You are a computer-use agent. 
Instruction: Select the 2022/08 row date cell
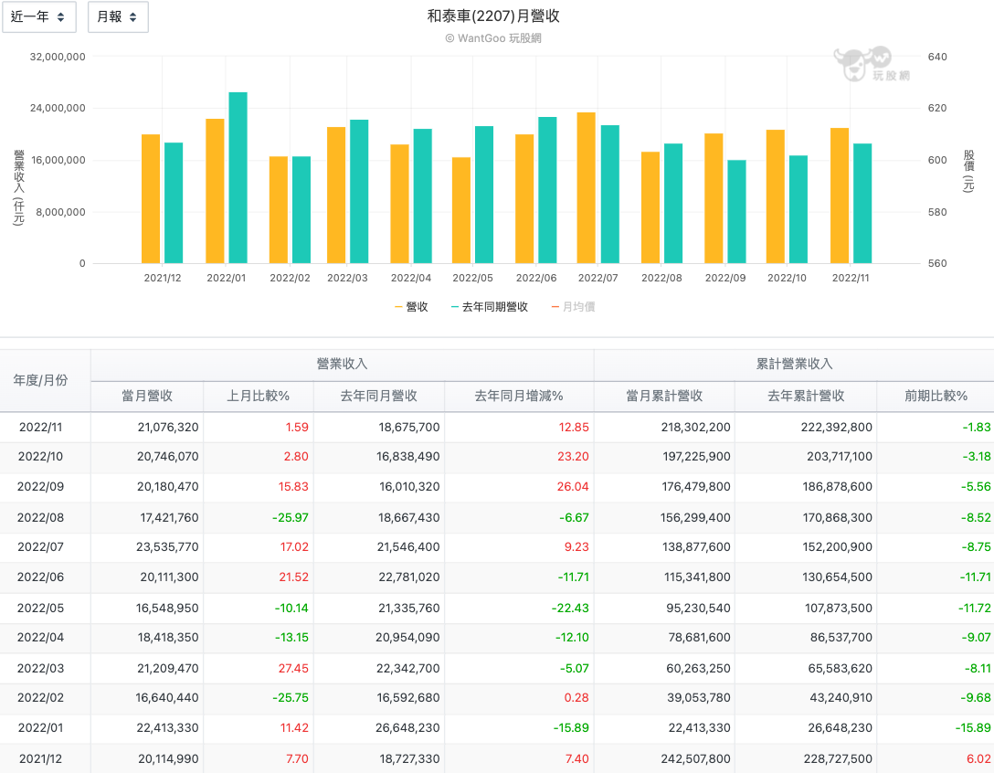(x=40, y=517)
